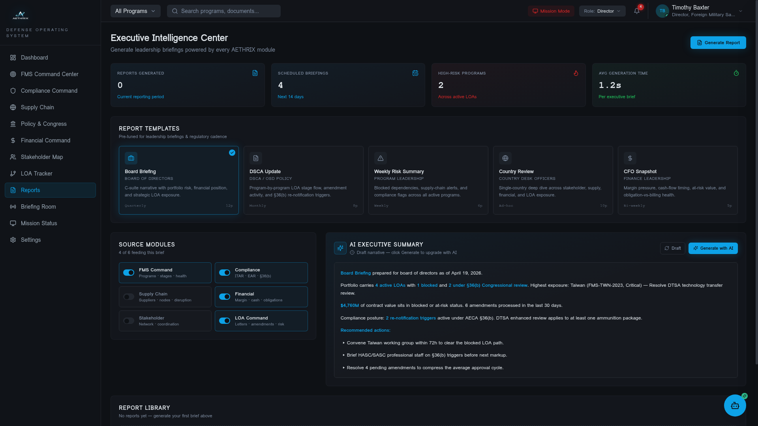758x426 pixels.
Task: Click Weekly Risk Summary warning icon
Action: (381, 158)
